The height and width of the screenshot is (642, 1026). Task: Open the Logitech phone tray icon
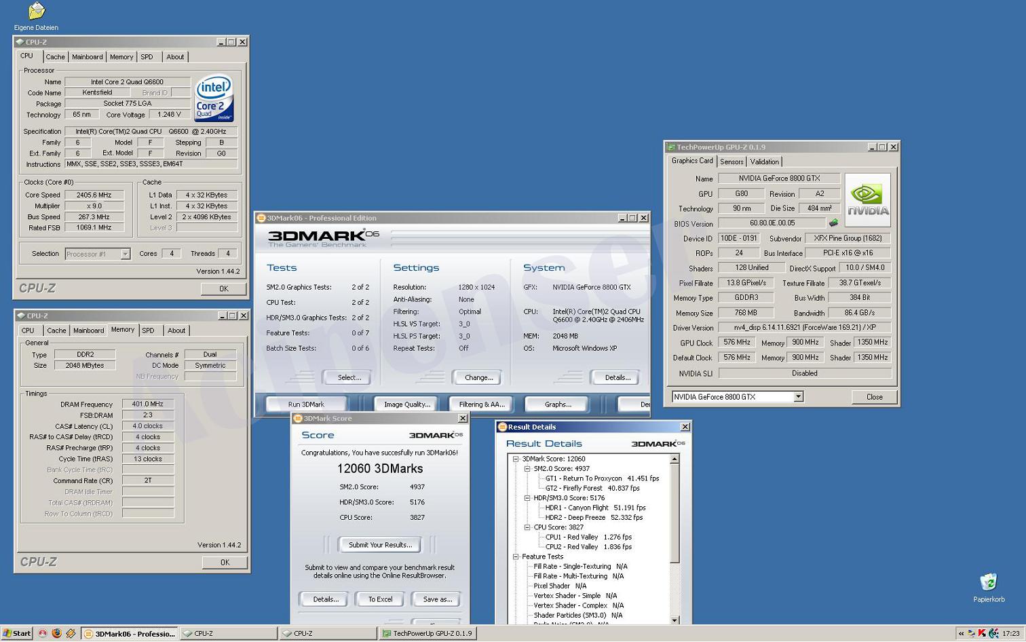pyautogui.click(x=993, y=634)
